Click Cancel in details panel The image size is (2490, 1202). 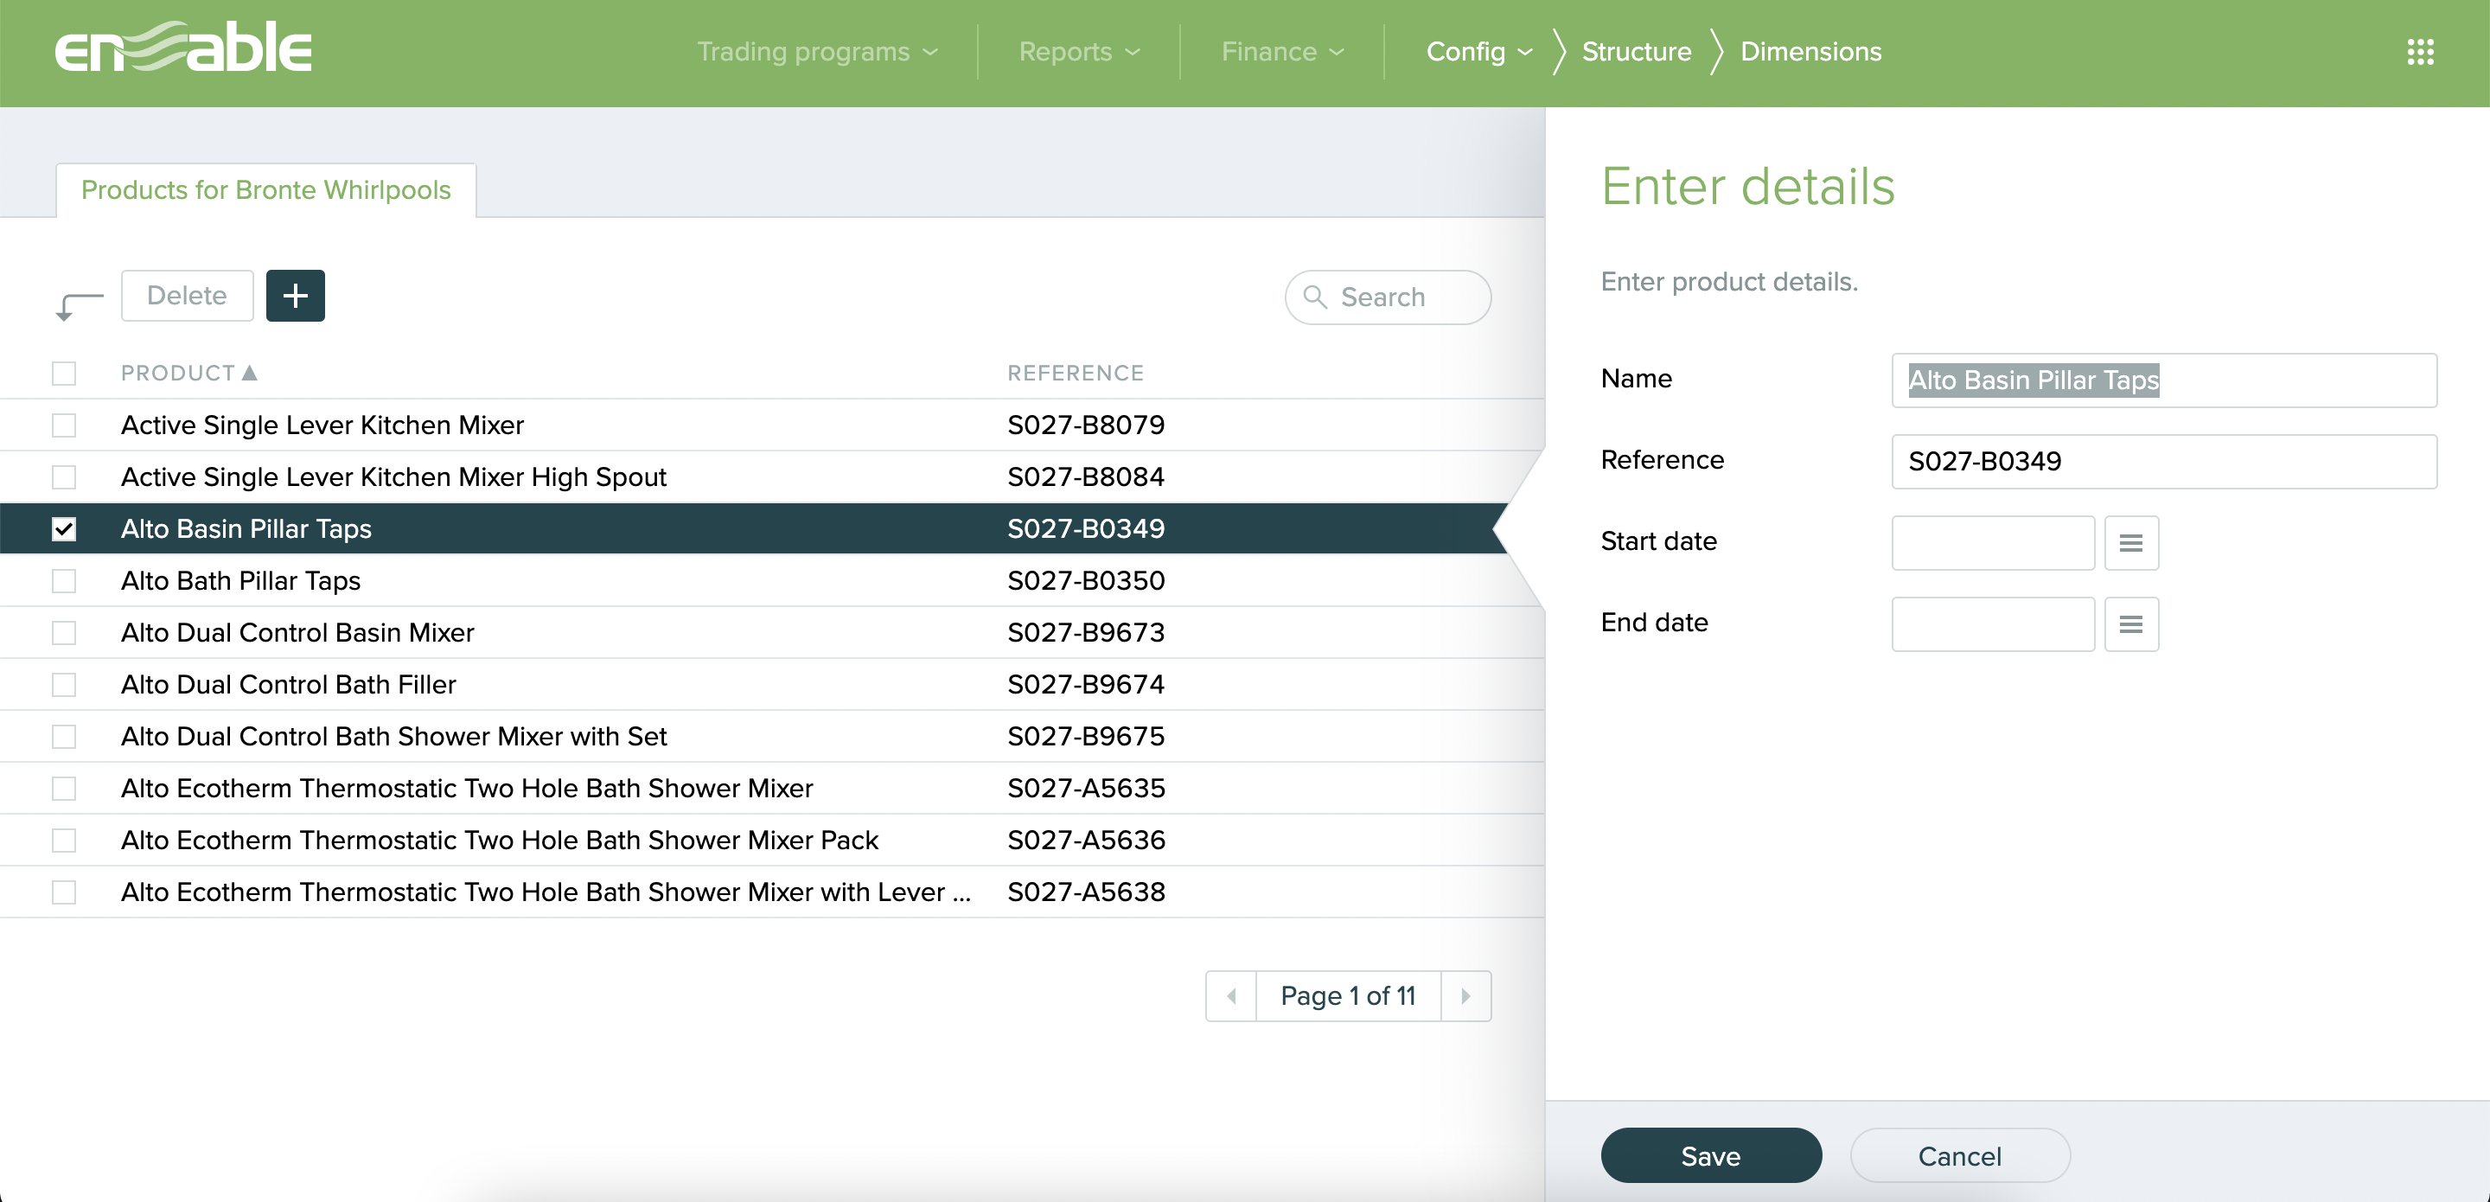coord(1959,1154)
